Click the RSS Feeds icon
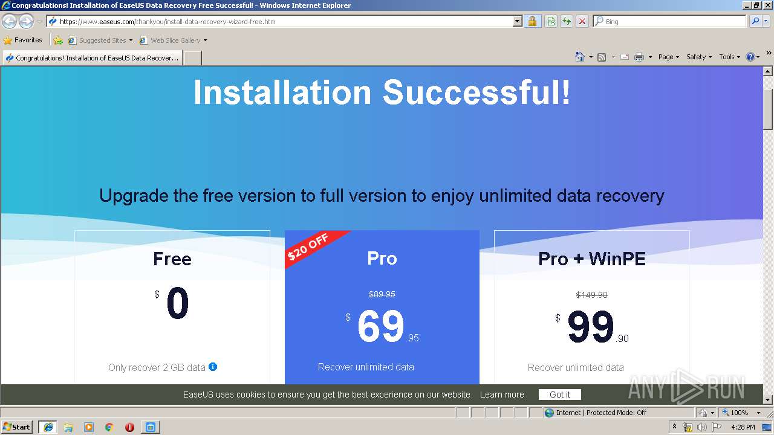 pos(602,57)
